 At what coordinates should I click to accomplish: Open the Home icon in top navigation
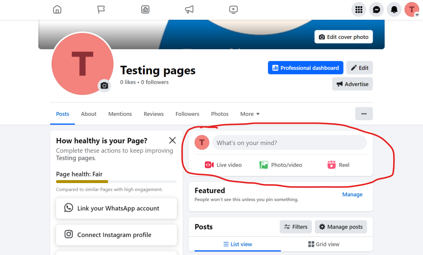point(57,10)
